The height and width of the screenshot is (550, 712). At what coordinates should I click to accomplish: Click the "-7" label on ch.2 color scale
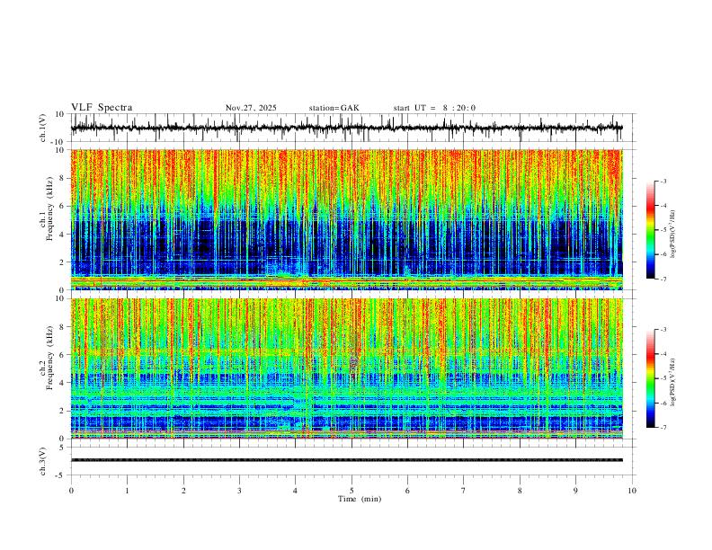coord(663,428)
